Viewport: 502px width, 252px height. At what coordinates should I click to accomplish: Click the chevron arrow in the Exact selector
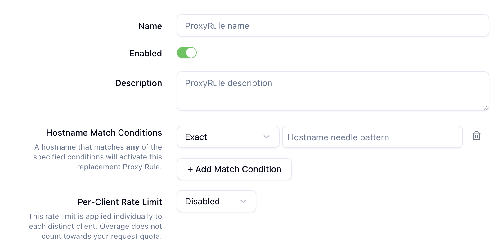(x=266, y=137)
